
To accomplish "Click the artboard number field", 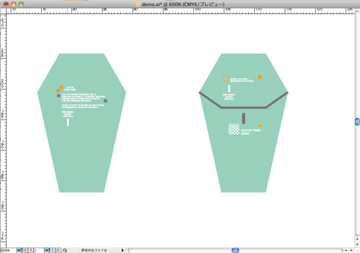I will click(39, 250).
